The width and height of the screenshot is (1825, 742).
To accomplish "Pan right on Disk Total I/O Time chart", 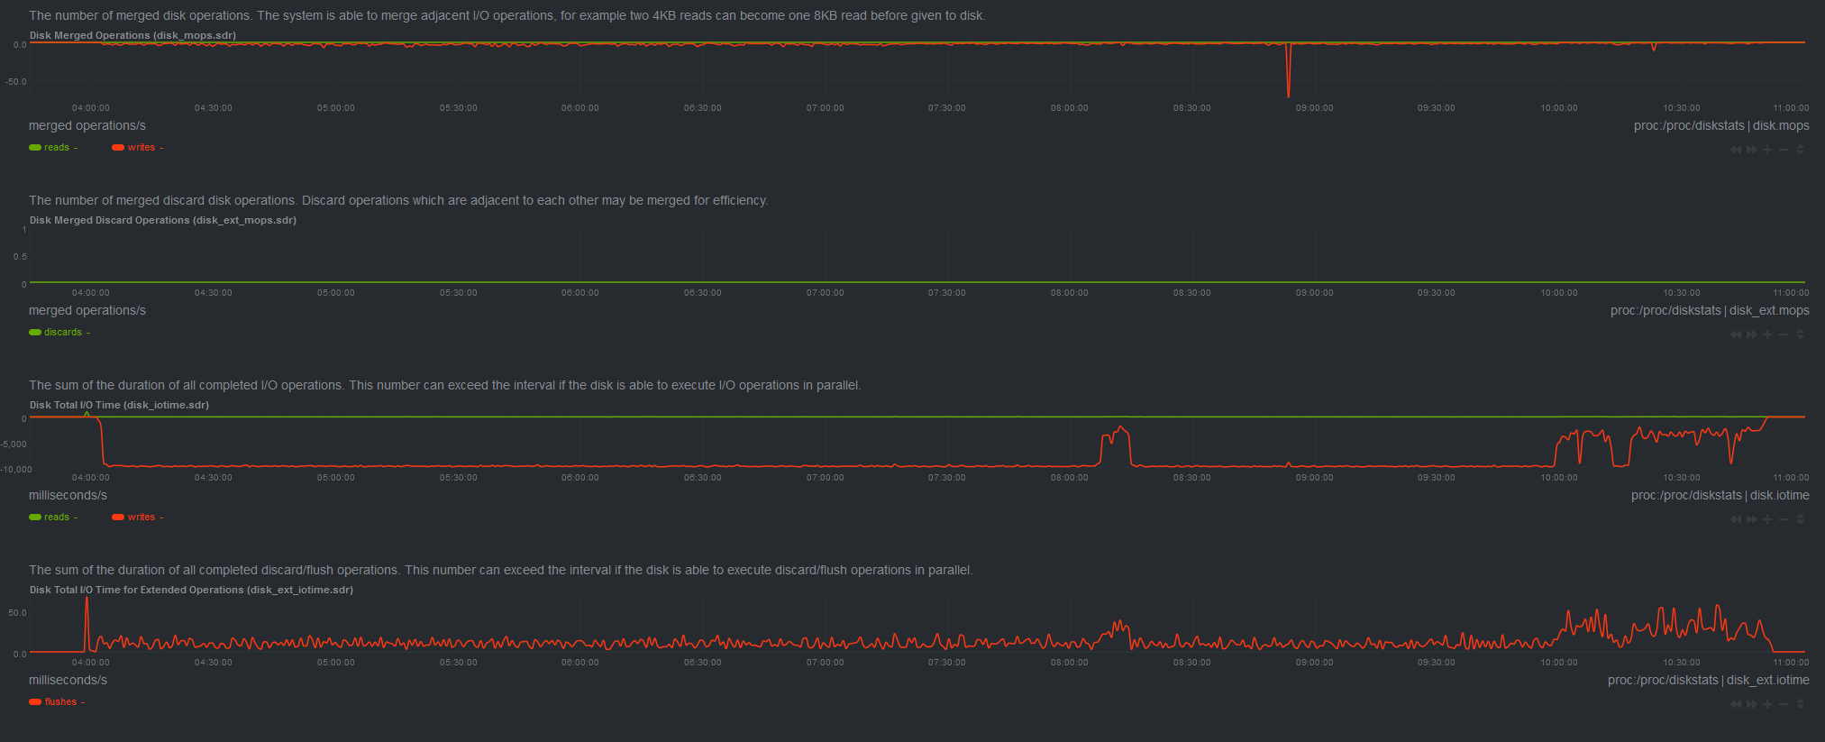I will pyautogui.click(x=1752, y=519).
